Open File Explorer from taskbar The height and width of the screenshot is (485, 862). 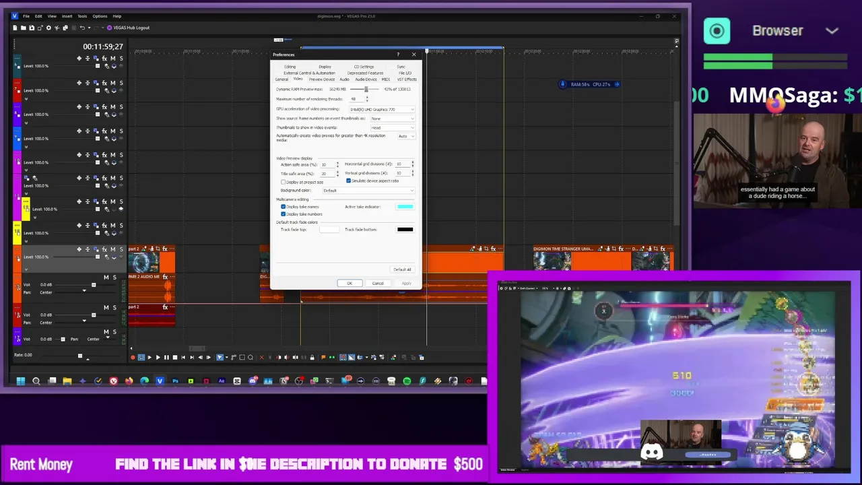click(67, 381)
